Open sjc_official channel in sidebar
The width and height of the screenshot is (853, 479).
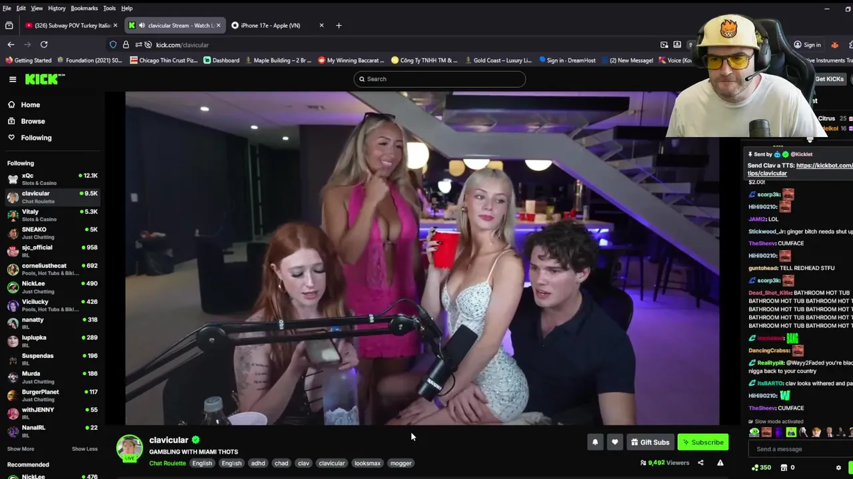[52, 251]
